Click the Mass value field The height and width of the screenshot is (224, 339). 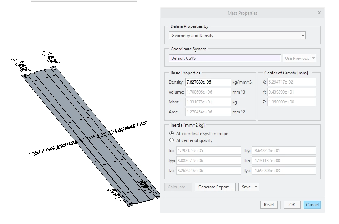(x=208, y=102)
